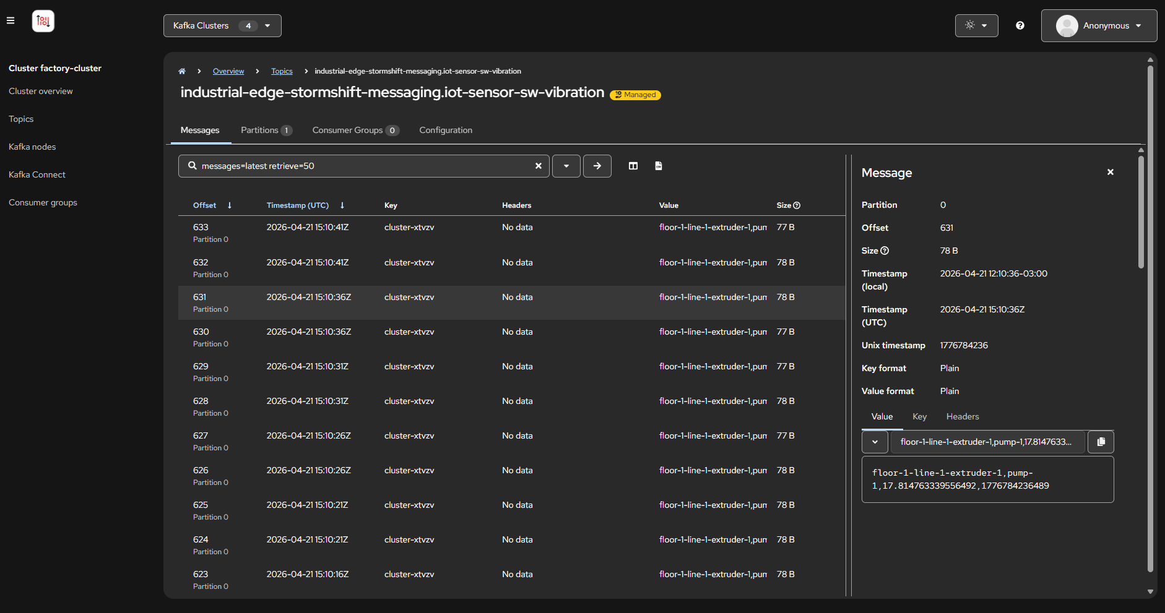Viewport: 1165px width, 613px height.
Task: Clear the message search query
Action: click(x=539, y=166)
